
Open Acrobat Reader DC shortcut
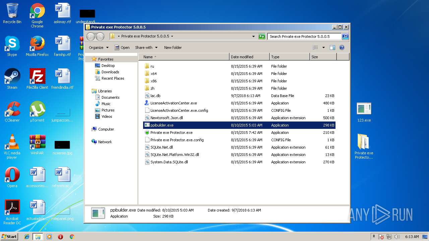point(12,212)
